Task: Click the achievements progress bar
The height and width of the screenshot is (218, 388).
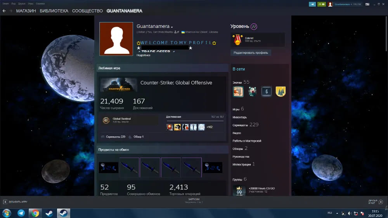Action: coord(195,121)
